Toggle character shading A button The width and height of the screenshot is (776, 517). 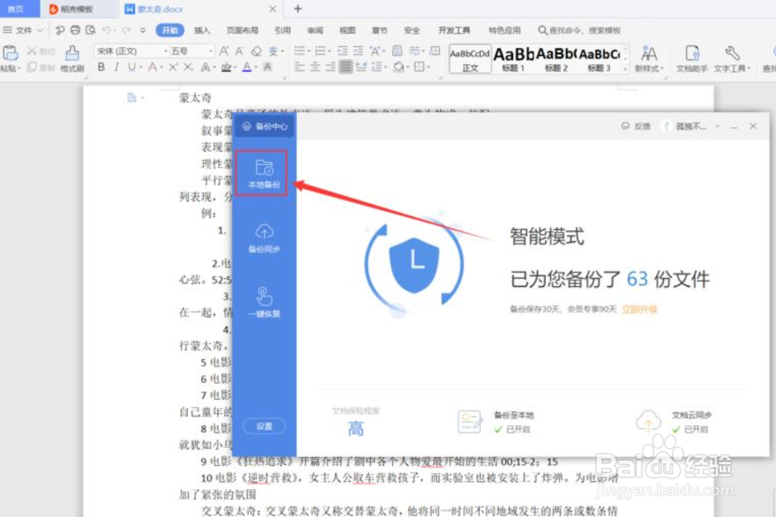click(x=268, y=67)
